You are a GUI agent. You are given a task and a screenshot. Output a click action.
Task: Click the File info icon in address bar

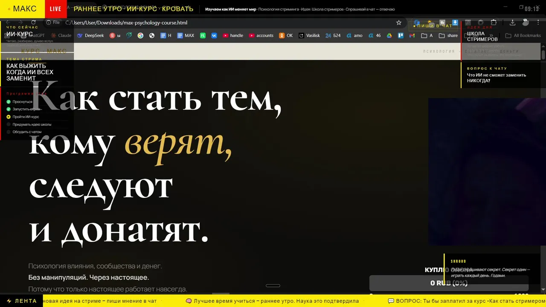[53, 23]
